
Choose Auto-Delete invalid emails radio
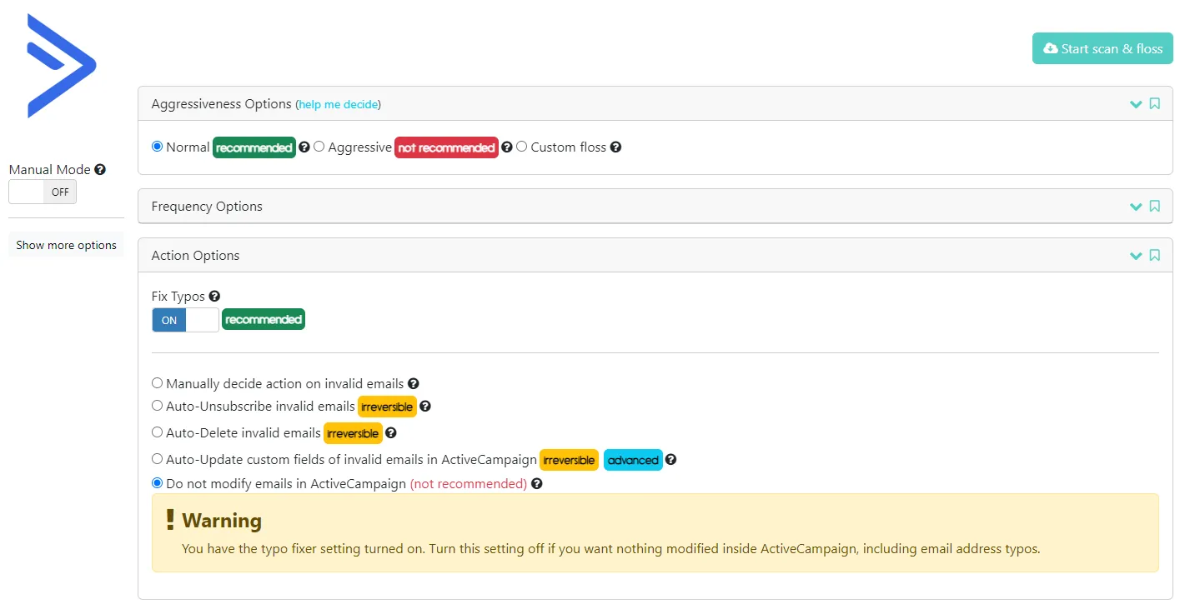coord(157,432)
